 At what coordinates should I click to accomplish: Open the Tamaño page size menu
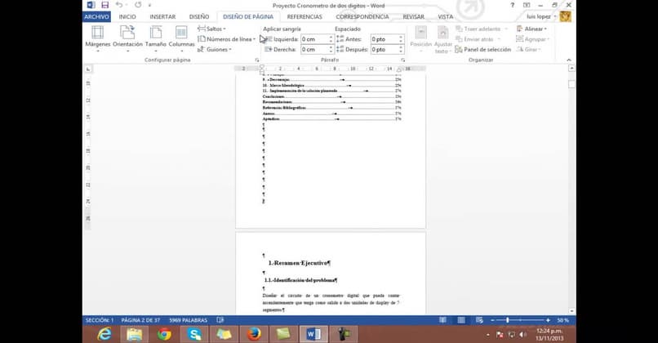click(156, 38)
